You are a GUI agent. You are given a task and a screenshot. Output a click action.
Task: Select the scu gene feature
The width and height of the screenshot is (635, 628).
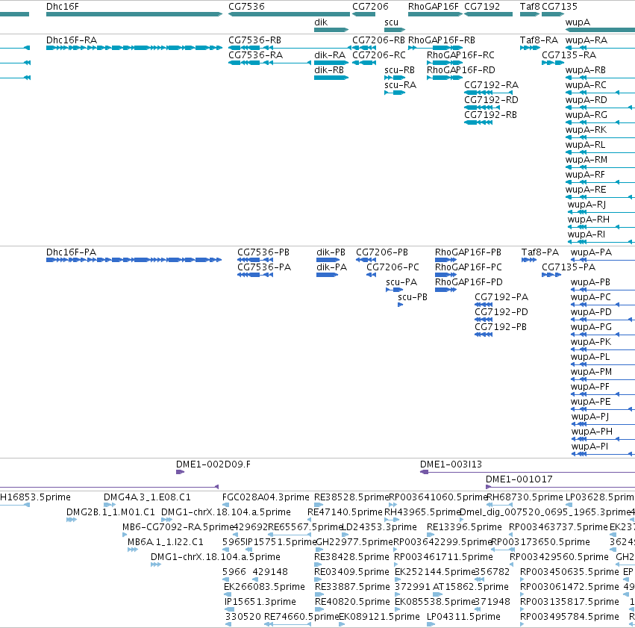[x=395, y=30]
